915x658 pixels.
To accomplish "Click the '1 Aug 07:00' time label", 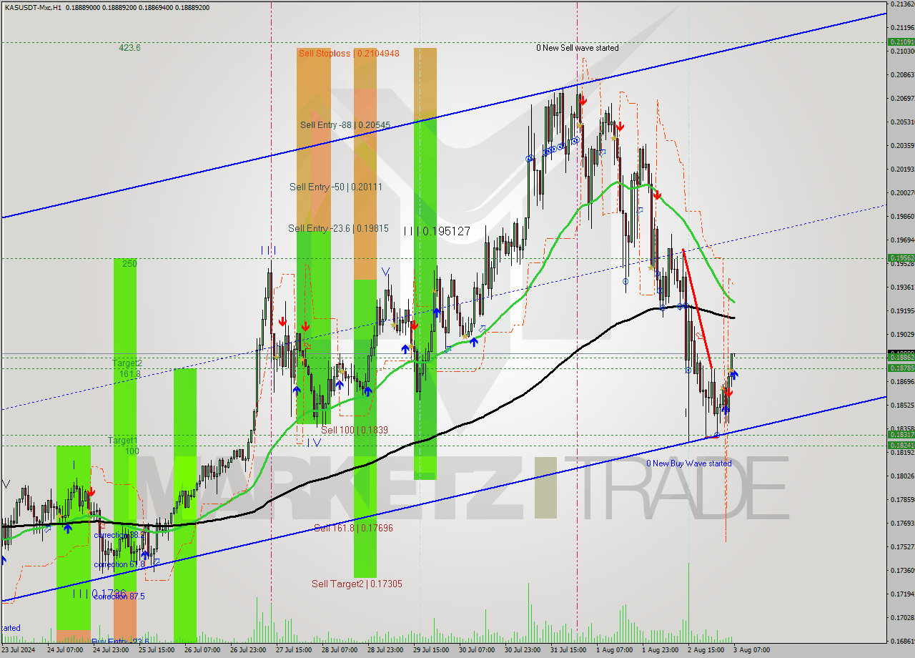I will [x=614, y=650].
